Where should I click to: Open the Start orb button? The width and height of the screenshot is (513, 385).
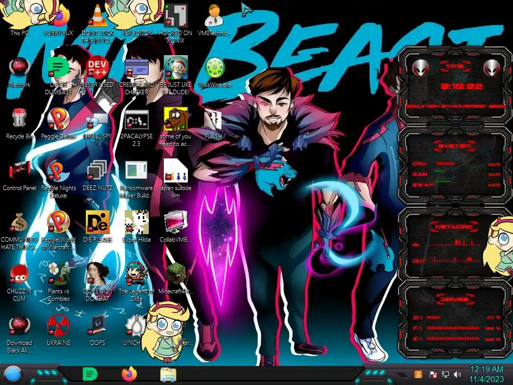point(13,374)
